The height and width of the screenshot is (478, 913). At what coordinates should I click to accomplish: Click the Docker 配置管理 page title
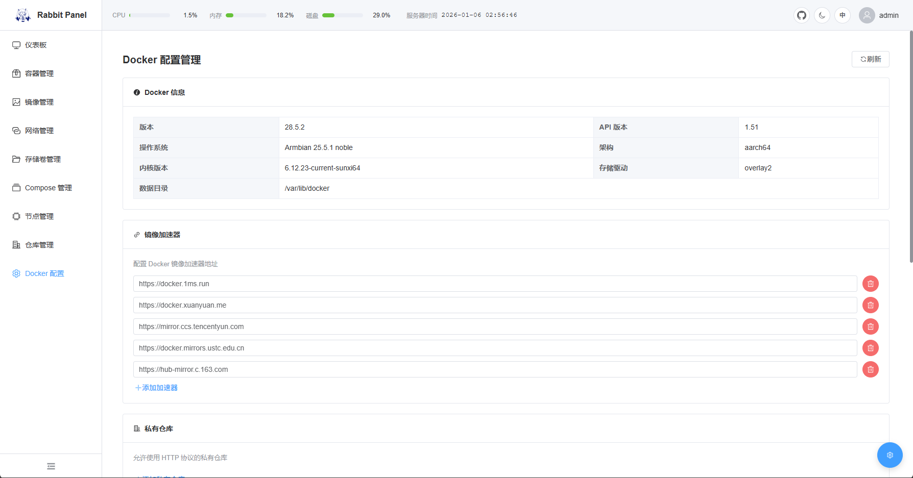pyautogui.click(x=162, y=60)
